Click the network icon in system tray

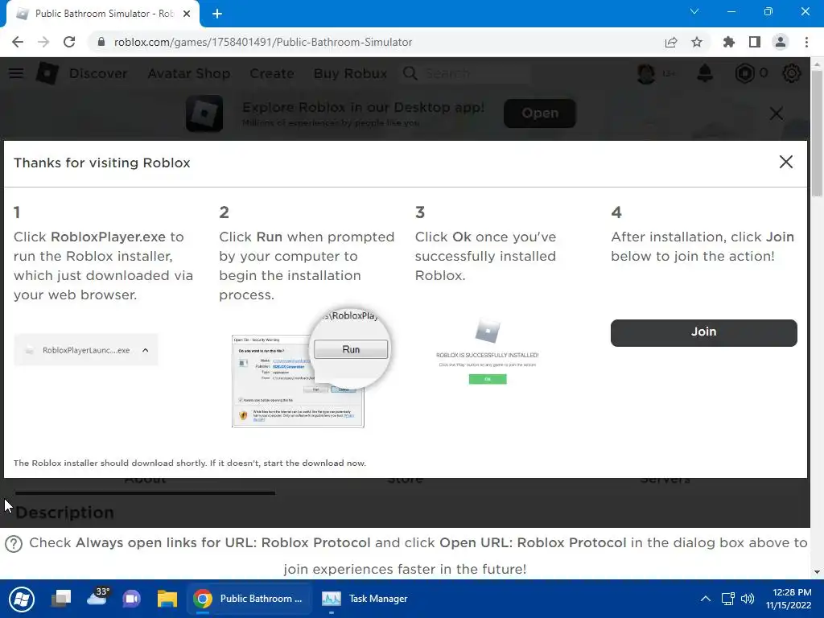pyautogui.click(x=727, y=599)
